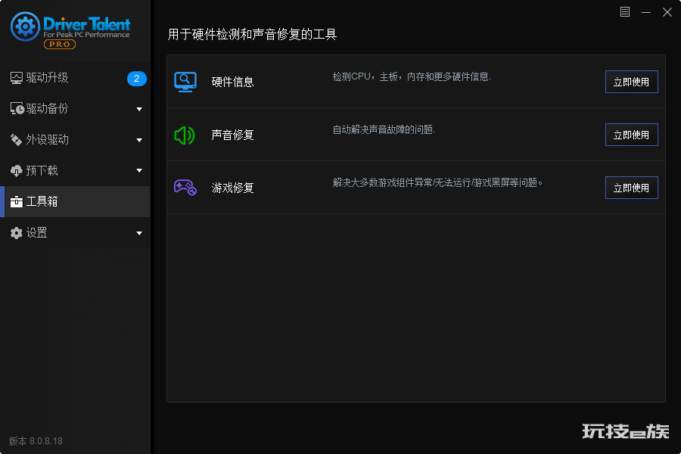
Task: Click the heading 用于硬件检测和声音修复的工具
Action: 252,34
